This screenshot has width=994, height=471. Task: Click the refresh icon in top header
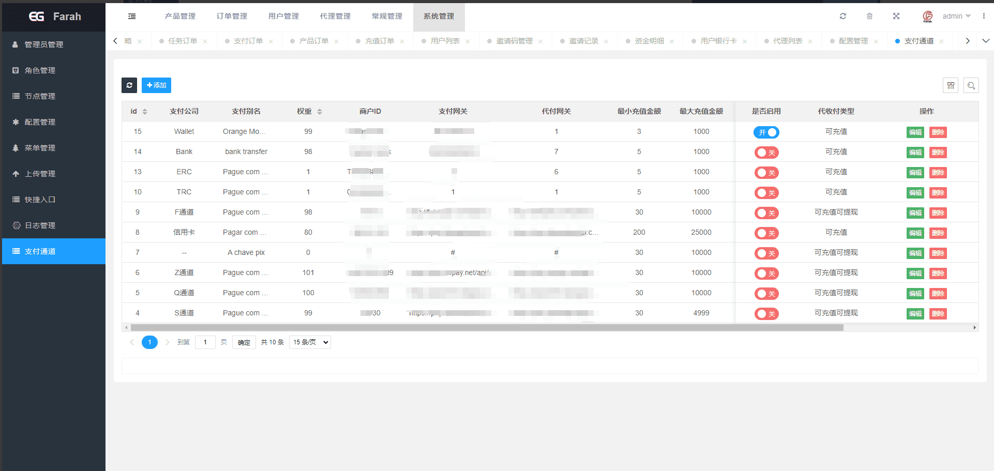point(842,17)
